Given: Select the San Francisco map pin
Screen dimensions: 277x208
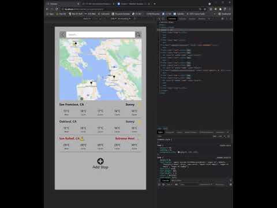Looking at the screenshot, I should (x=91, y=83).
